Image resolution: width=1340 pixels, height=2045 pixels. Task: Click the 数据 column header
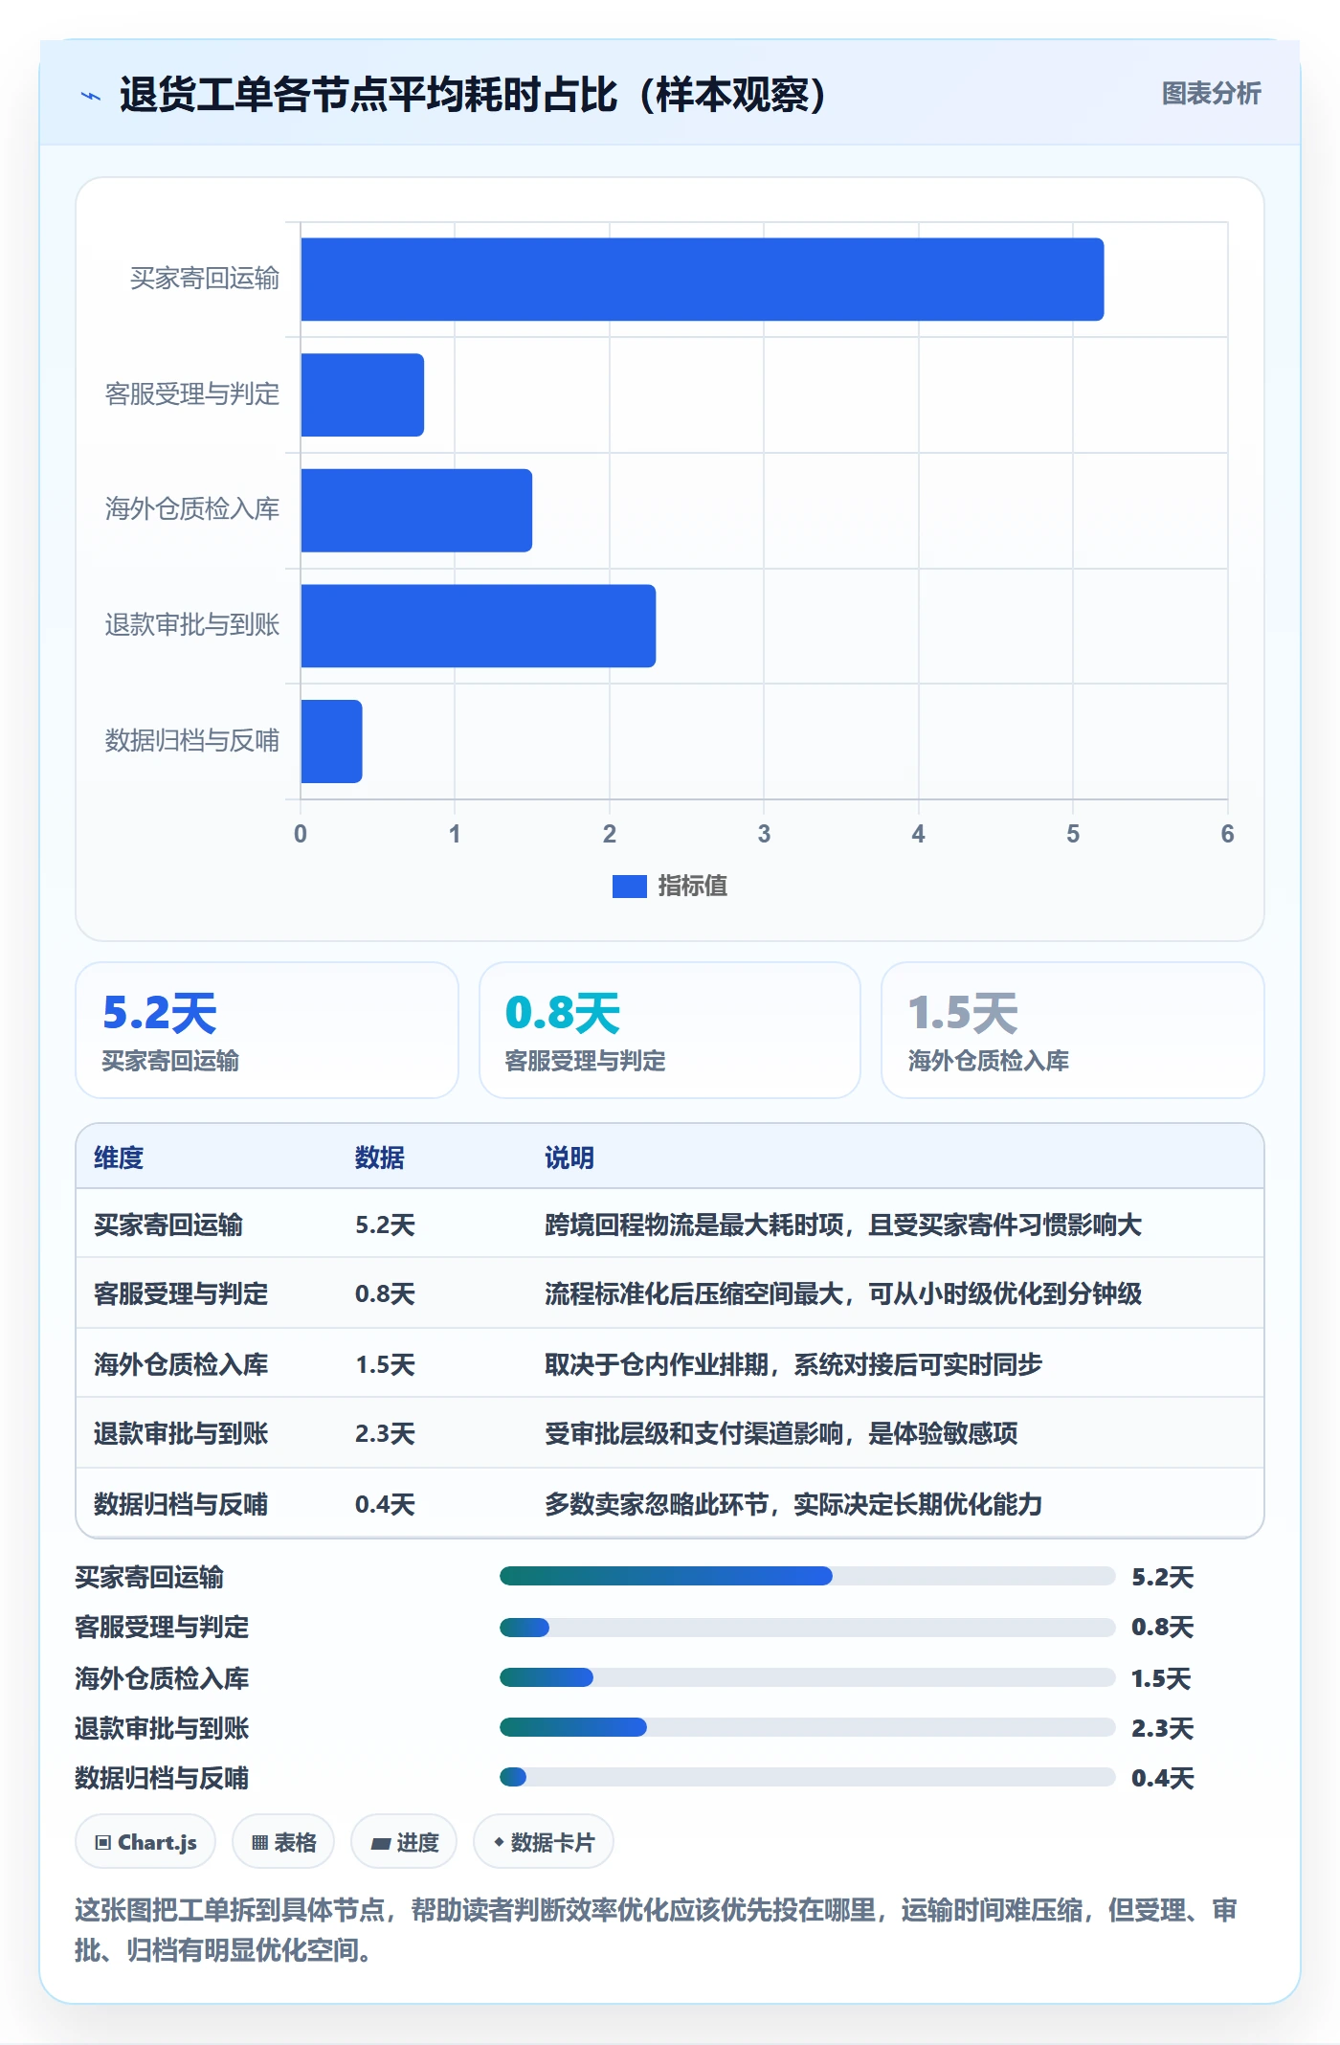380,1157
